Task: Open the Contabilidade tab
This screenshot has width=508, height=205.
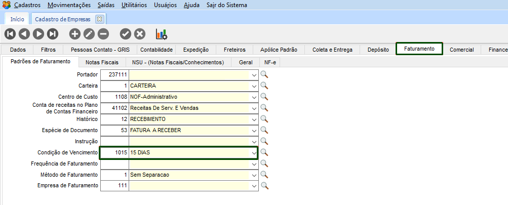Action: tap(157, 50)
